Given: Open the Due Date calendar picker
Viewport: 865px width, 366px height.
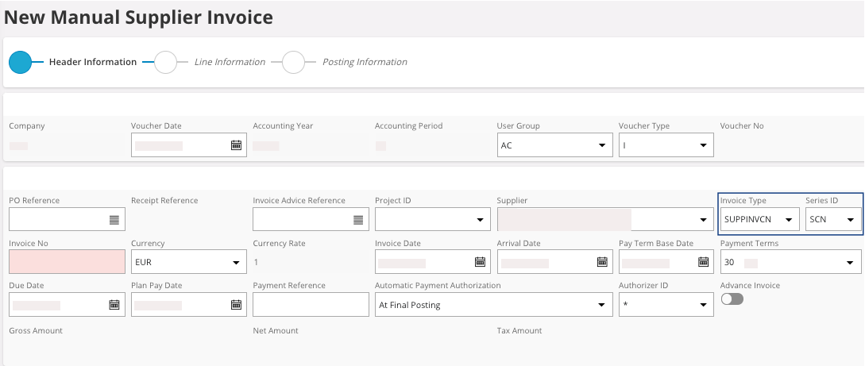Looking at the screenshot, I should click(x=114, y=304).
